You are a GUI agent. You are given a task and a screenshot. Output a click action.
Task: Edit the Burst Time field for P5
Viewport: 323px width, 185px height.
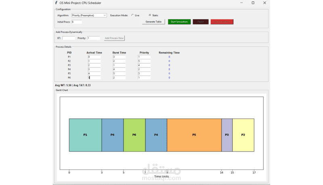[119, 74]
